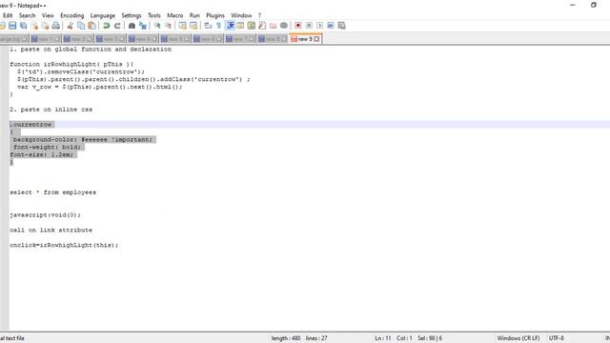Click the 'Ln : 11' status entry
This screenshot has height=343, width=610.
tap(383, 338)
